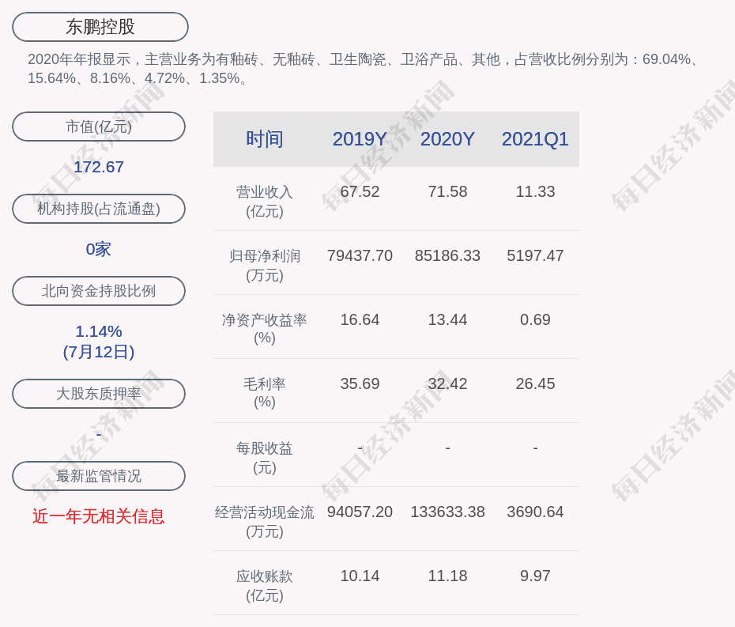735x627 pixels.
Task: Click ROE value 16.64
Action: [360, 320]
